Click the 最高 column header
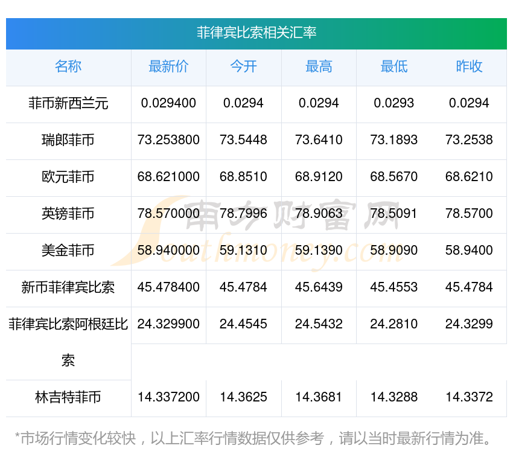Viewport: 513px width, 457px height. [319, 66]
